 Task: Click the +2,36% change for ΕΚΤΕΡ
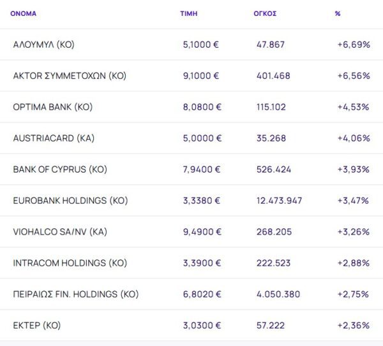(353, 326)
